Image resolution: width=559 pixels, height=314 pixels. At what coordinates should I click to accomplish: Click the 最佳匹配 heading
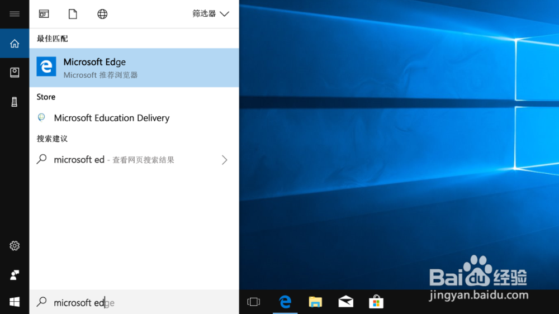point(52,39)
